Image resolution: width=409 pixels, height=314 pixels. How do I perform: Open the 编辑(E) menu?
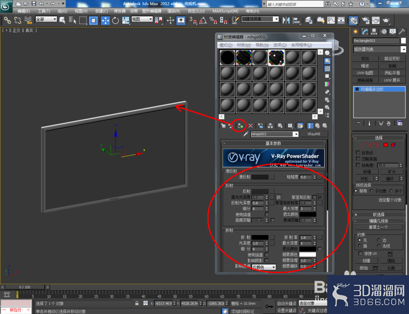pyautogui.click(x=23, y=11)
